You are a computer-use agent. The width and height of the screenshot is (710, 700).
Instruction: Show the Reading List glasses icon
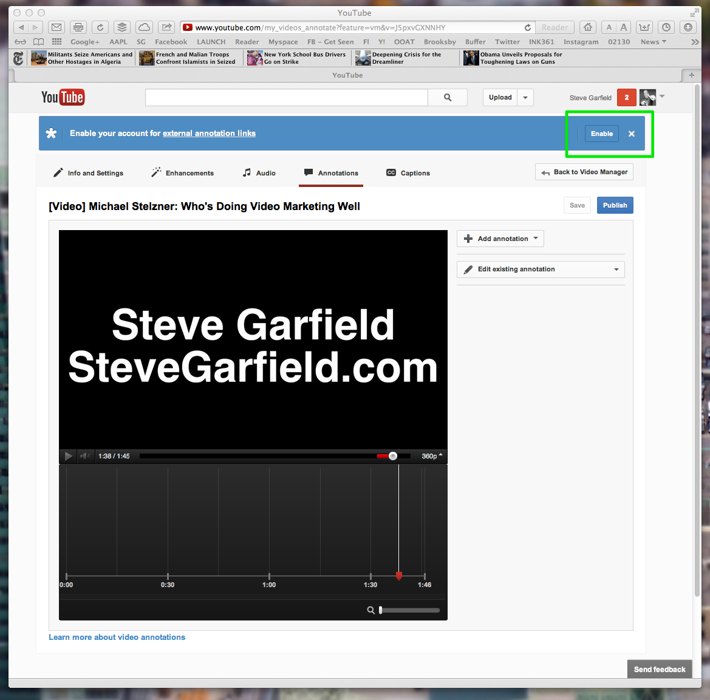(x=21, y=42)
